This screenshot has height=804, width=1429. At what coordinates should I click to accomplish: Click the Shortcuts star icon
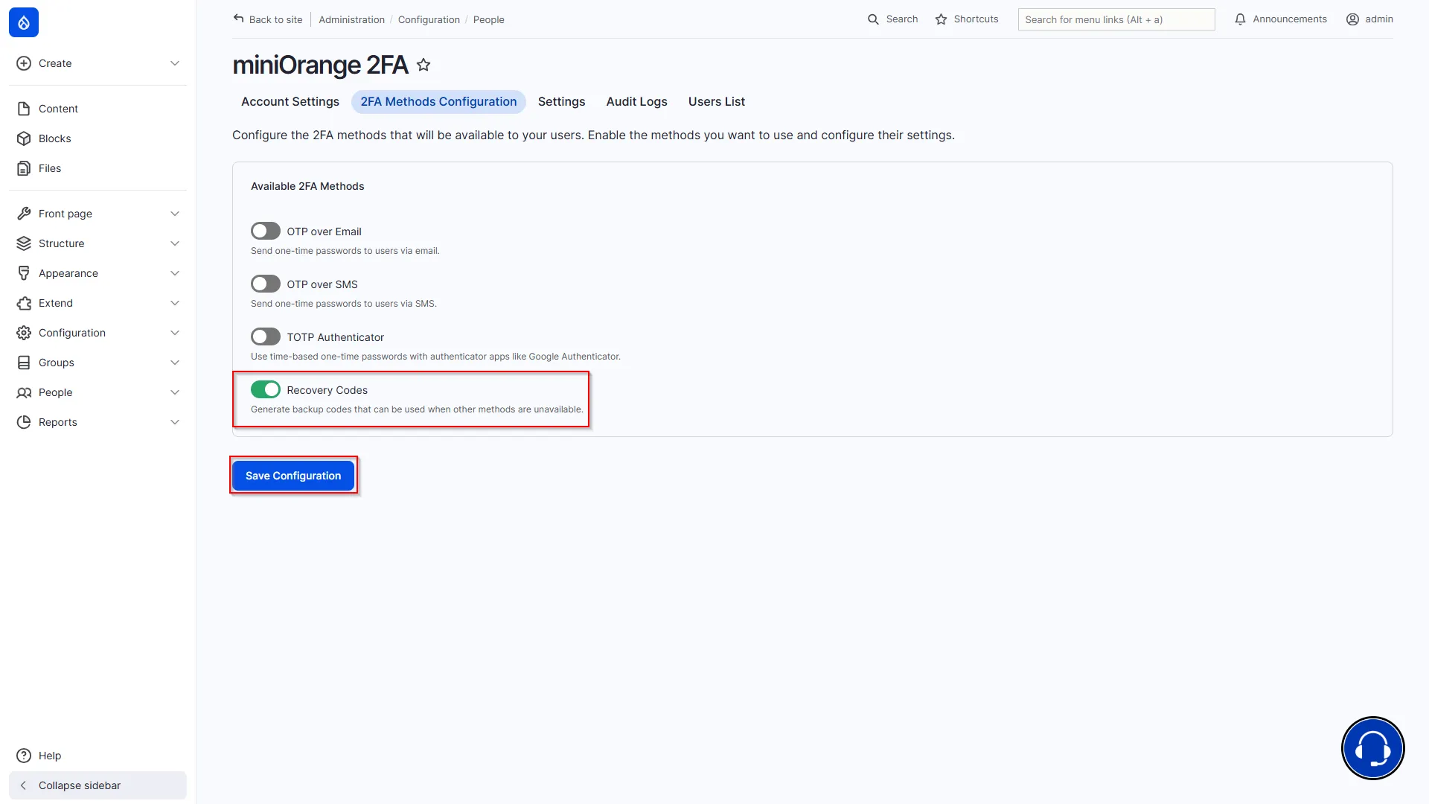pyautogui.click(x=941, y=19)
